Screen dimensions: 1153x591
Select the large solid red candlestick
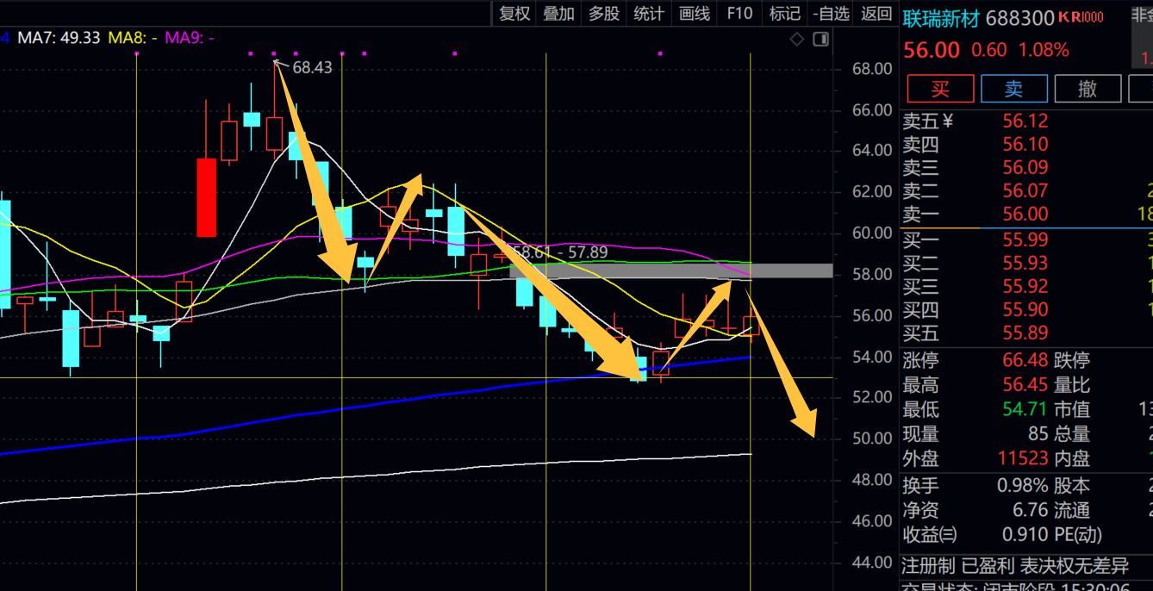(207, 197)
